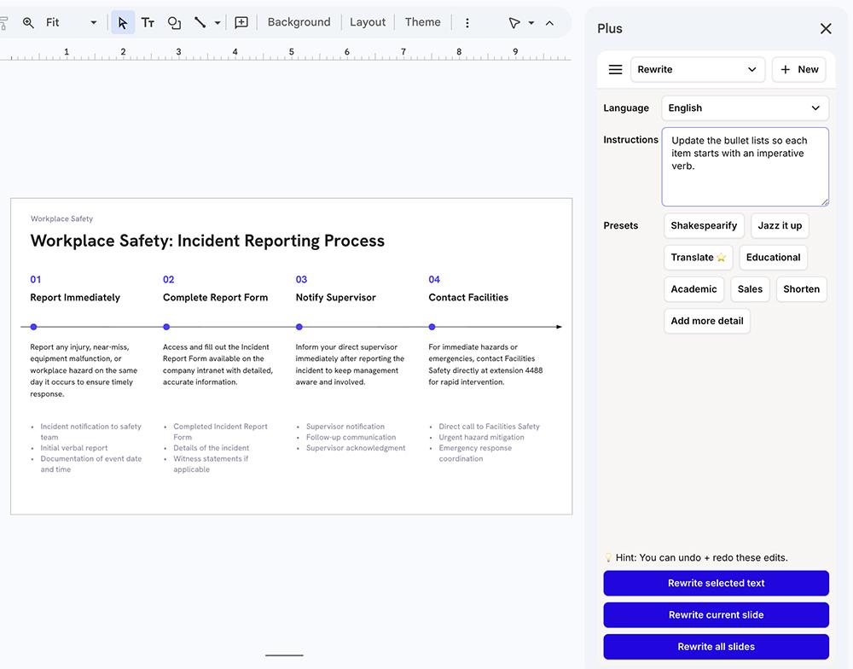
Task: Click the bullet Direct call to Facilities Safety
Action: (489, 426)
